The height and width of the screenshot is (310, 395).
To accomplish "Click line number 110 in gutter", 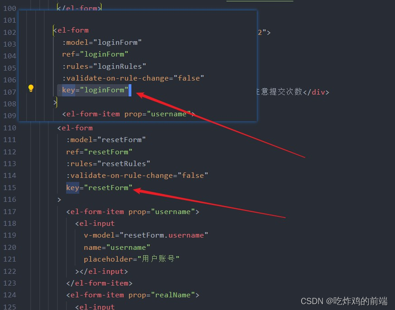I will click(x=10, y=128).
